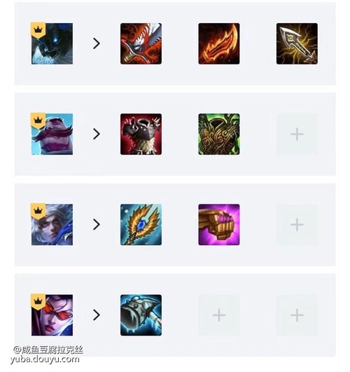Expand arrow next to Braum portrait
The width and height of the screenshot is (350, 372).
97,135
